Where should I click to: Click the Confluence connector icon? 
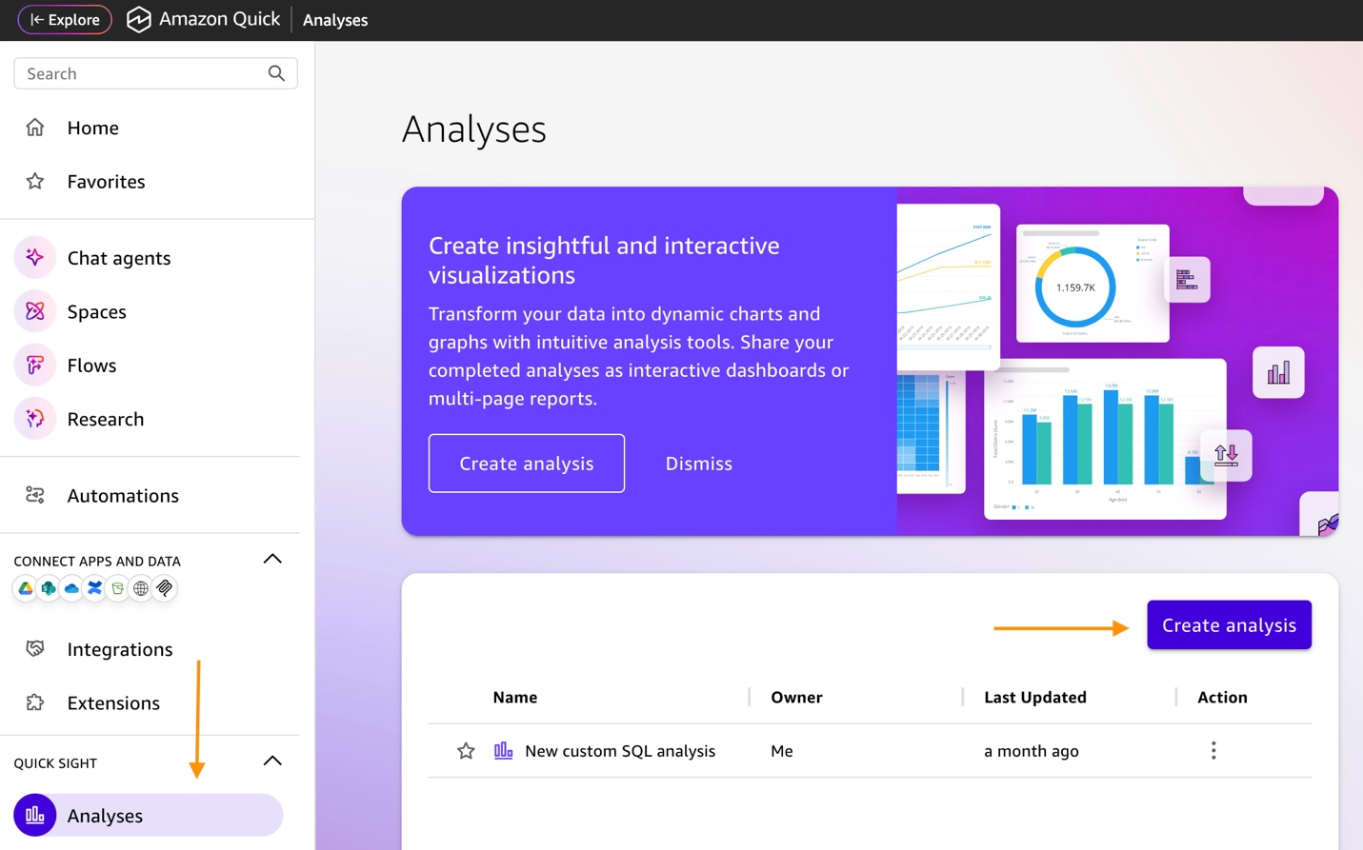94,588
